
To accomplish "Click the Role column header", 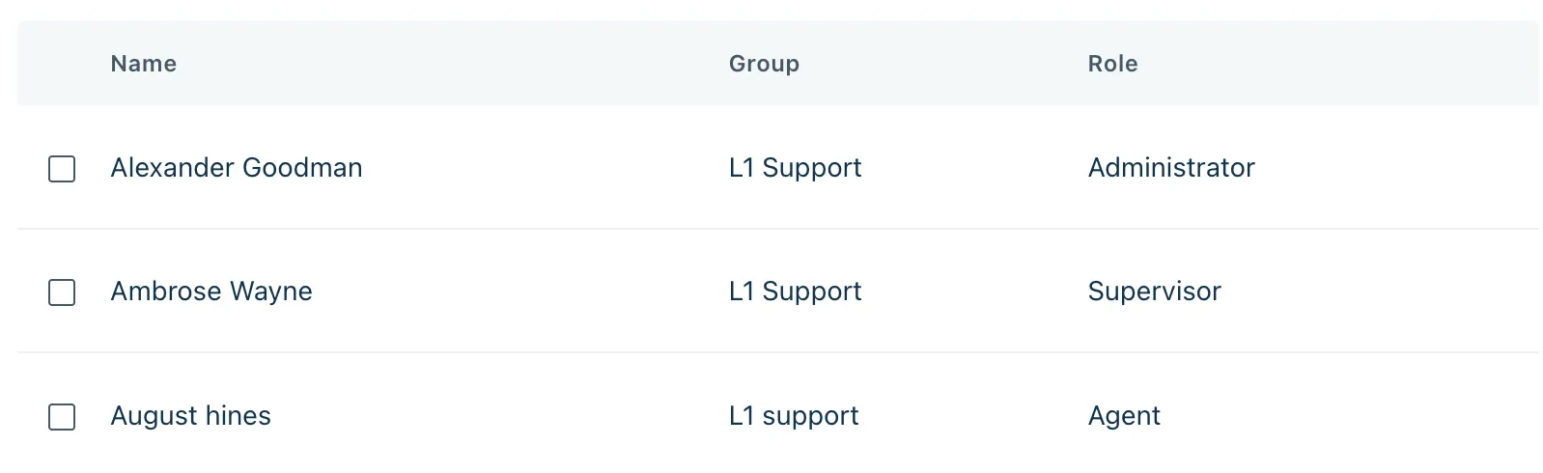I will 1112,64.
